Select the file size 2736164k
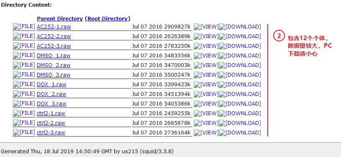Image resolution: width=341 pixels, height=157 pixels. point(177,132)
